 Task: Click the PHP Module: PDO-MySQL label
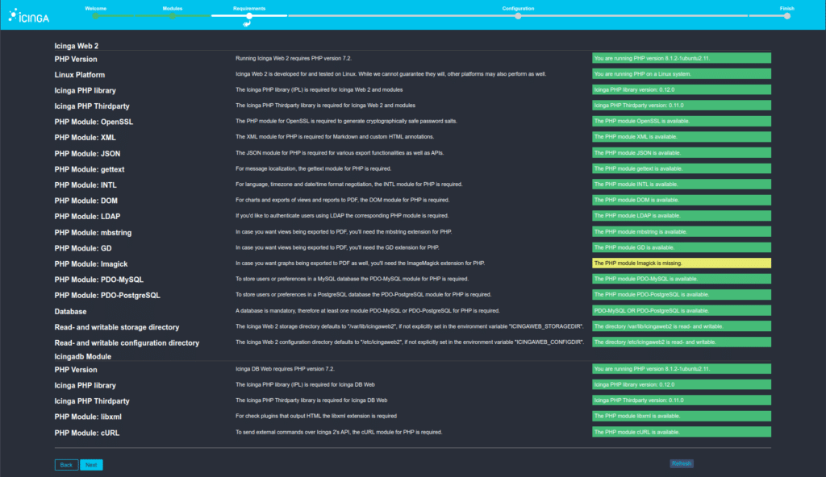[x=99, y=280]
